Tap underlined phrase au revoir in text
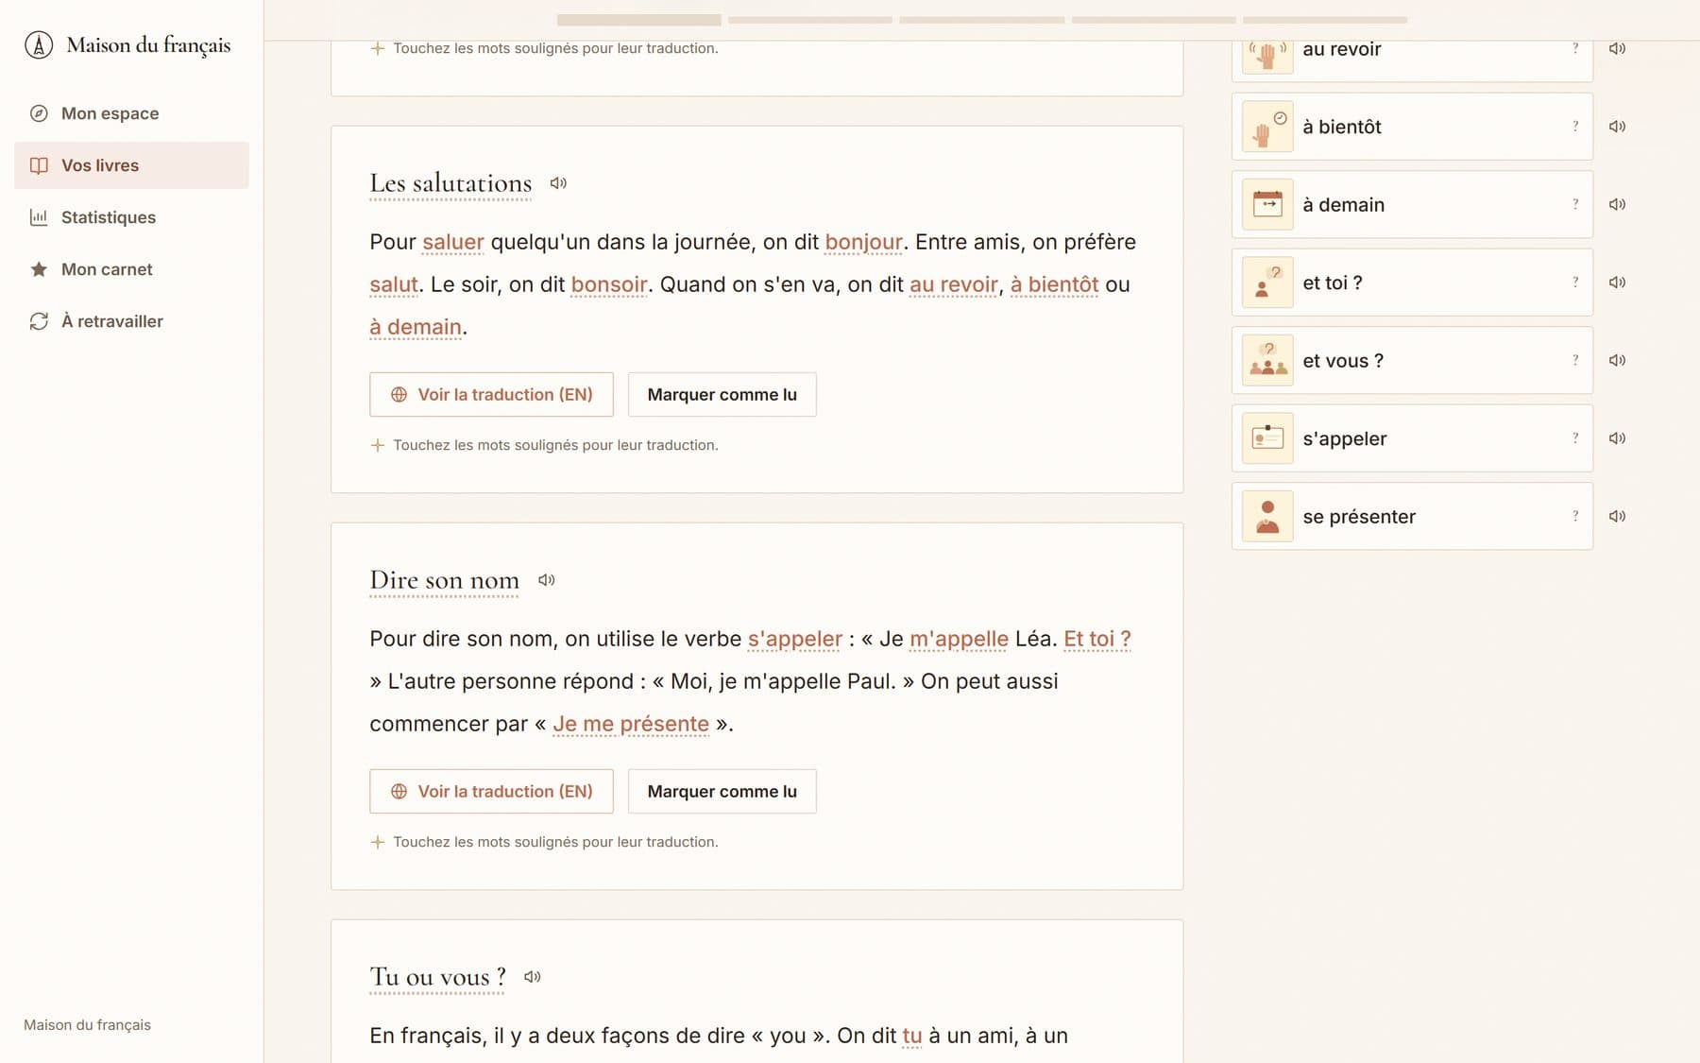The height and width of the screenshot is (1063, 1700). [x=954, y=284]
